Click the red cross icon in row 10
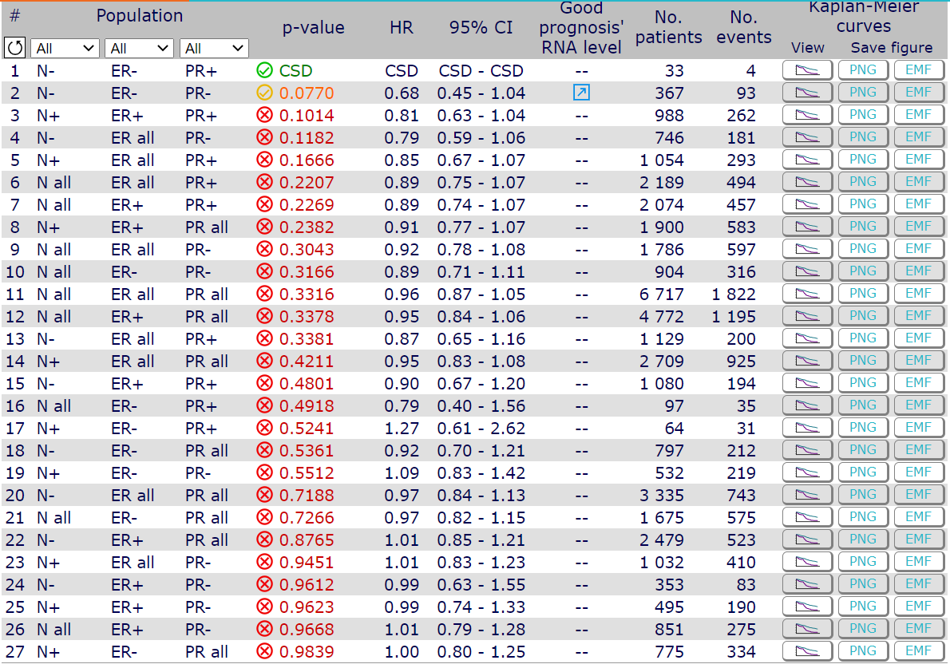 (x=265, y=271)
